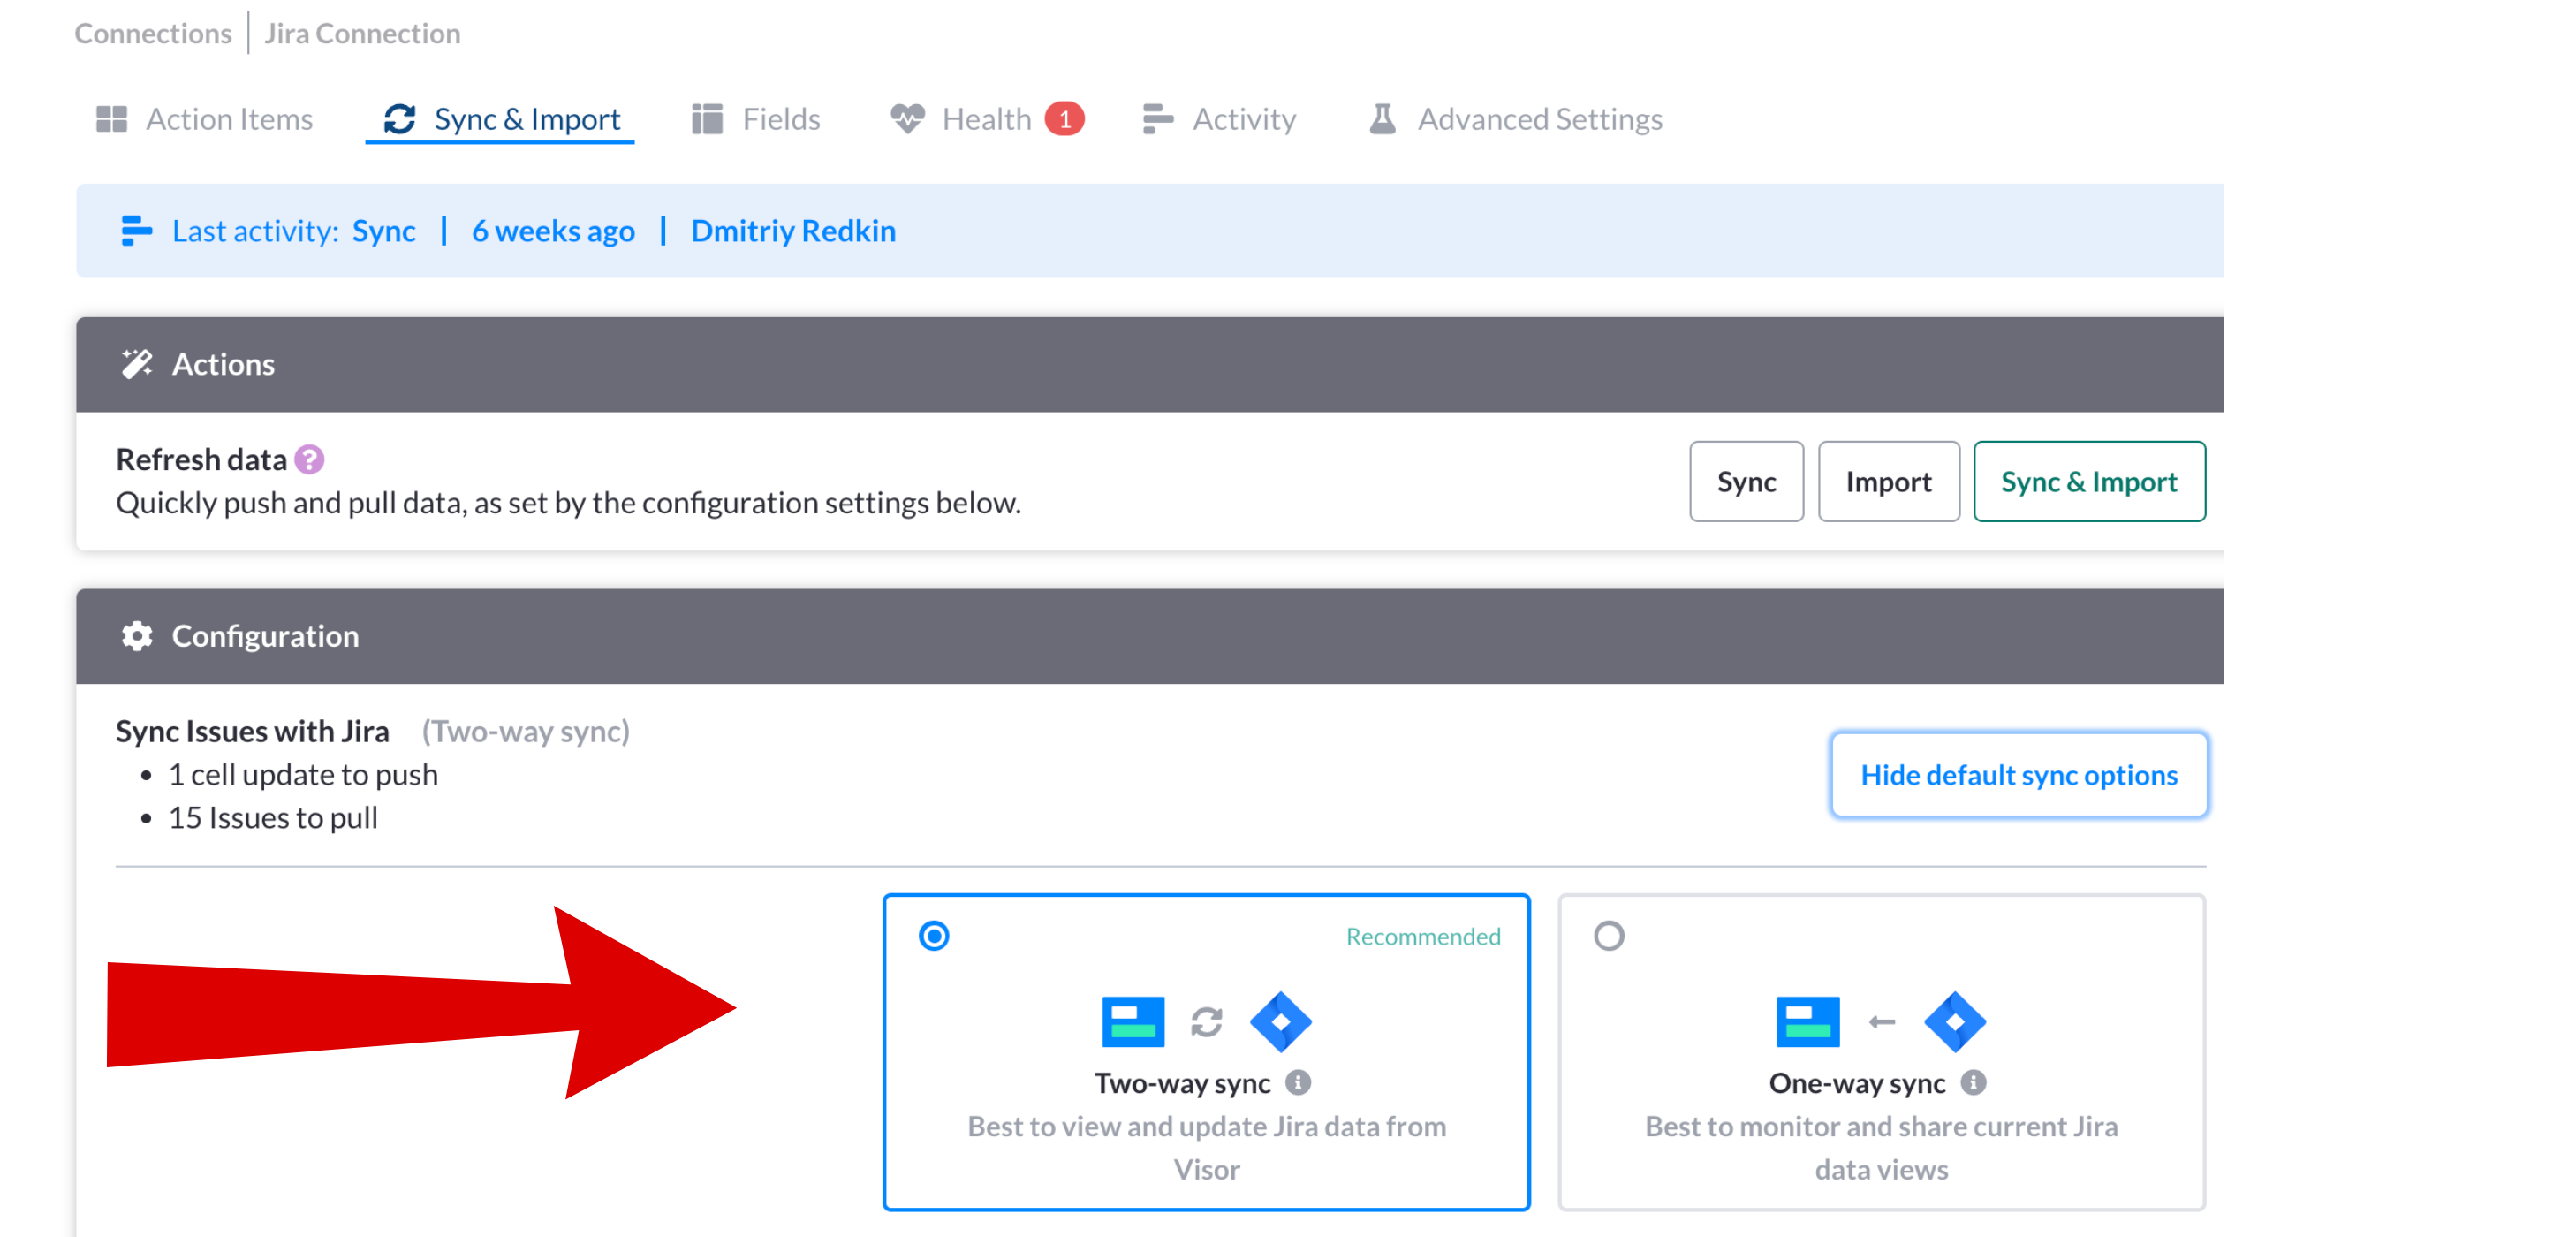The image size is (2576, 1237).
Task: Click the Sync last activity link
Action: 384,231
